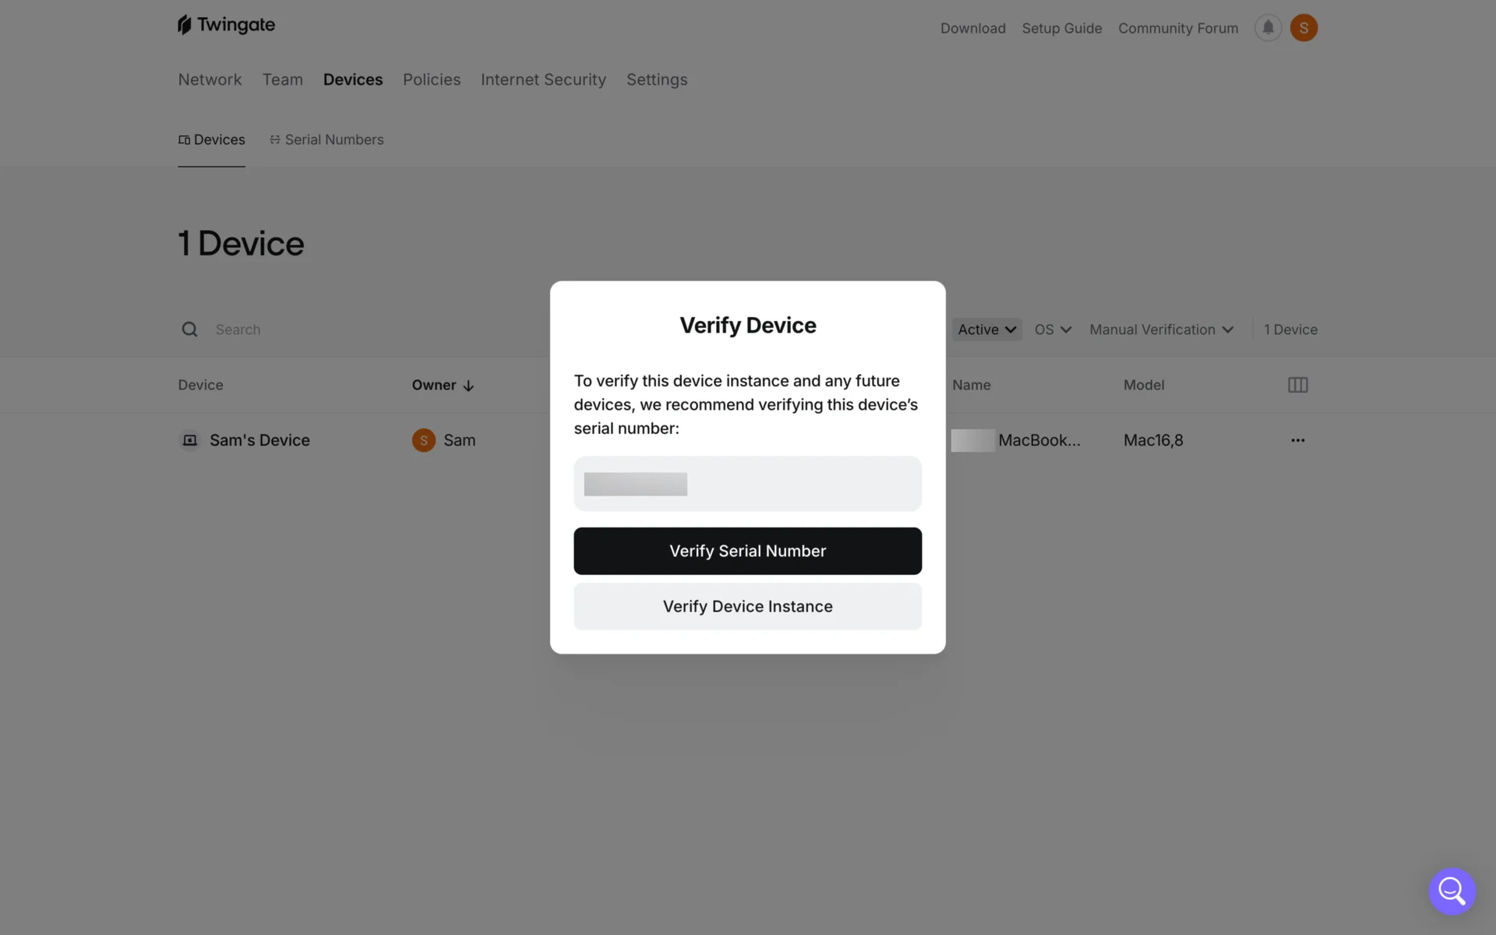The width and height of the screenshot is (1496, 935).
Task: Open the Manual Verification filter dropdown
Action: tap(1161, 330)
